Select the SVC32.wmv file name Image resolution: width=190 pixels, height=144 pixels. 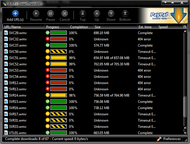[x=18, y=39]
